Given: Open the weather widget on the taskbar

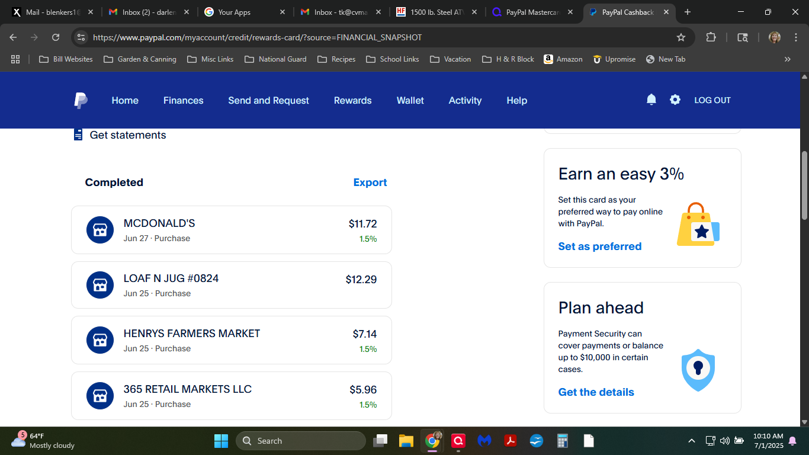Looking at the screenshot, I should coord(43,441).
